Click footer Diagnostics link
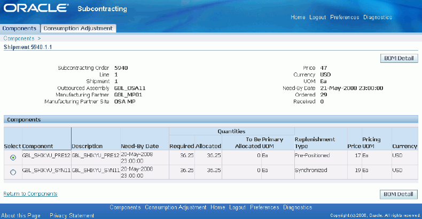Viewport: 422px width, 219px height. (298, 207)
